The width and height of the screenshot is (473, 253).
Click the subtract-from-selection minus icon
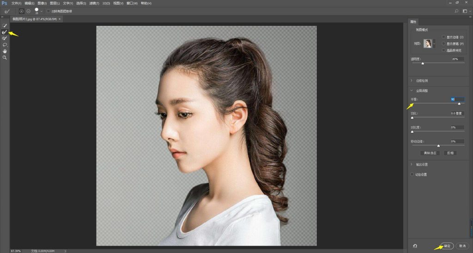pyautogui.click(x=28, y=11)
